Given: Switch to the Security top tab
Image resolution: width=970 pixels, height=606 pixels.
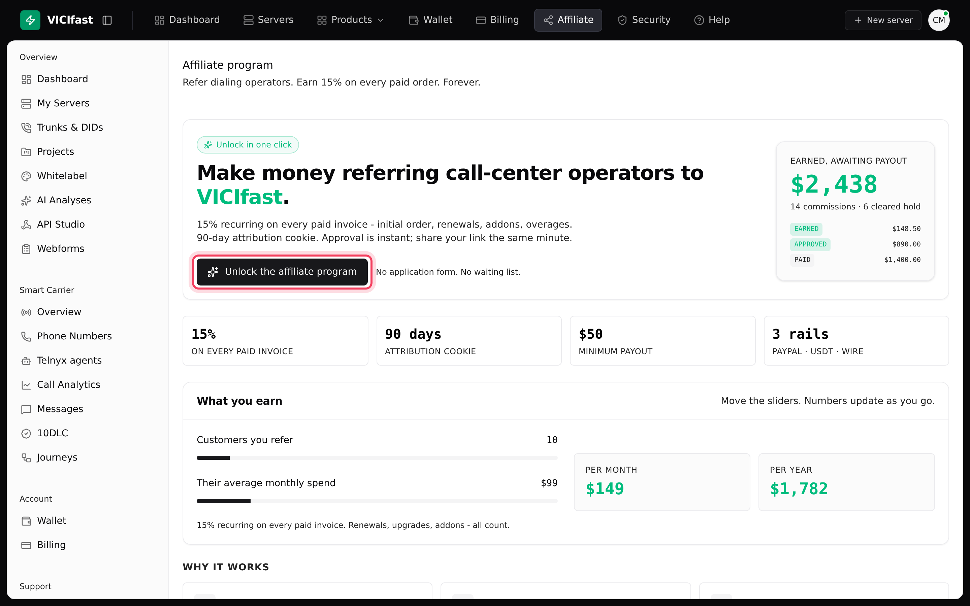Looking at the screenshot, I should tap(644, 20).
